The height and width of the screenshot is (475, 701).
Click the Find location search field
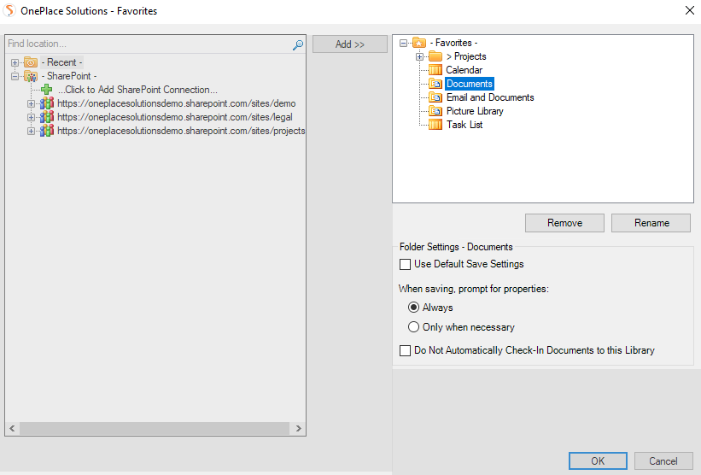(145, 44)
